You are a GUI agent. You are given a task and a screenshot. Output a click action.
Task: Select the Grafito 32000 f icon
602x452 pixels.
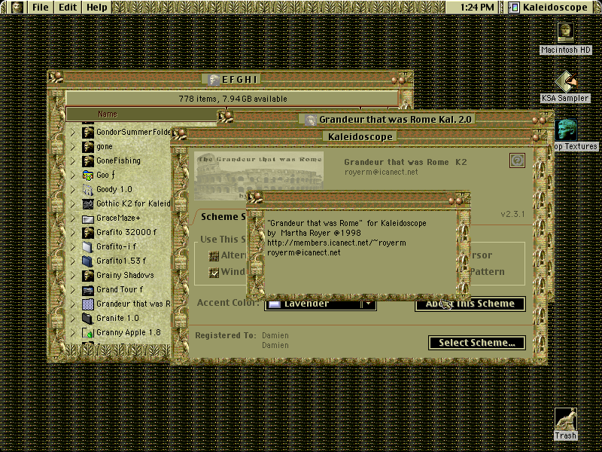[x=88, y=233]
